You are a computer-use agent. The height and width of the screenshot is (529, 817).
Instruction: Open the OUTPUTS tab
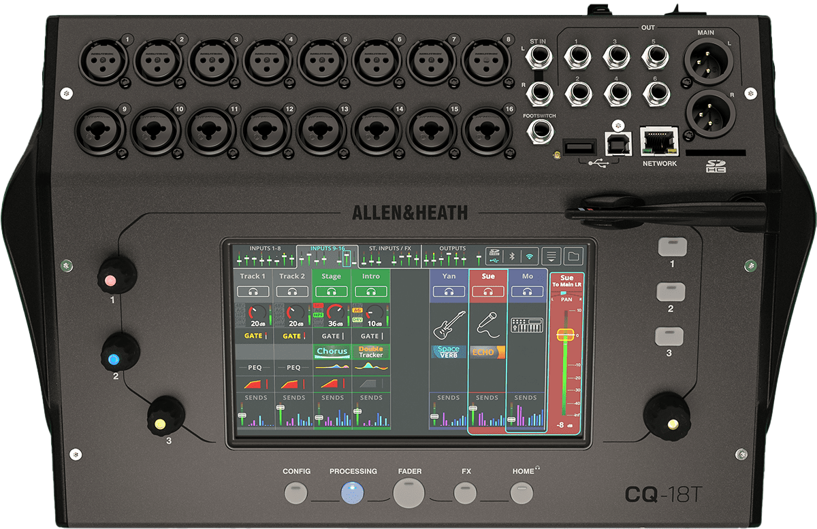(452, 255)
